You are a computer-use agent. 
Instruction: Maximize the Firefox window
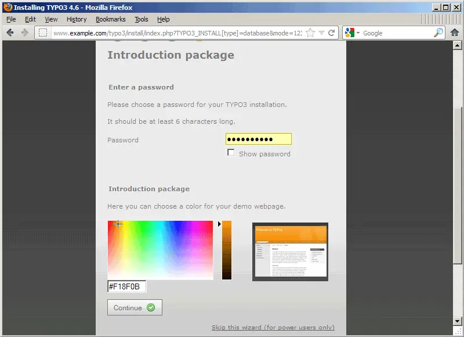click(x=445, y=8)
